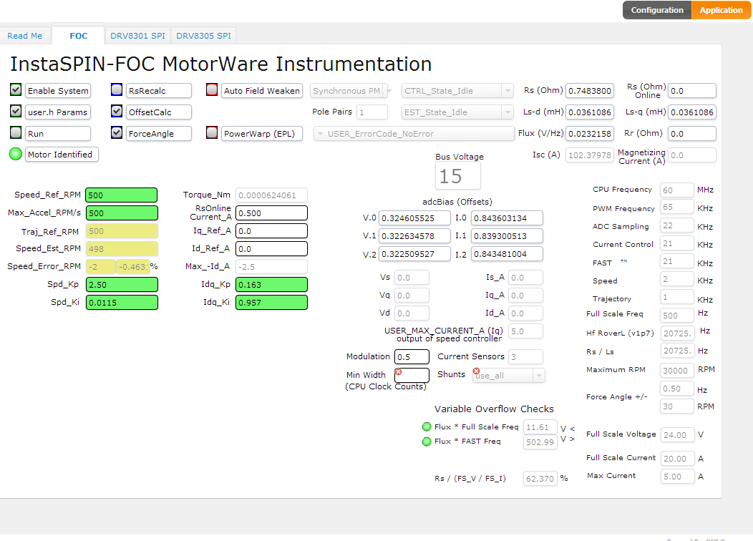The width and height of the screenshot is (753, 541).
Task: Open the USER_ErrorCode_NoError dropdown
Action: point(414,134)
